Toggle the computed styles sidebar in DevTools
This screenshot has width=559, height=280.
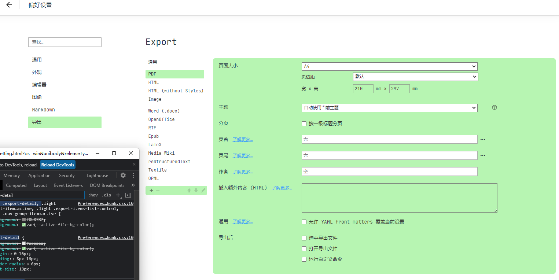click(x=128, y=195)
